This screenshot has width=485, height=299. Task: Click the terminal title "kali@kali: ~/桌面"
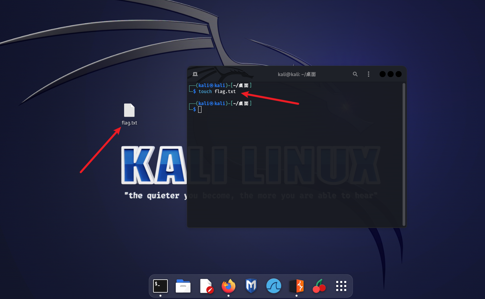(x=297, y=74)
